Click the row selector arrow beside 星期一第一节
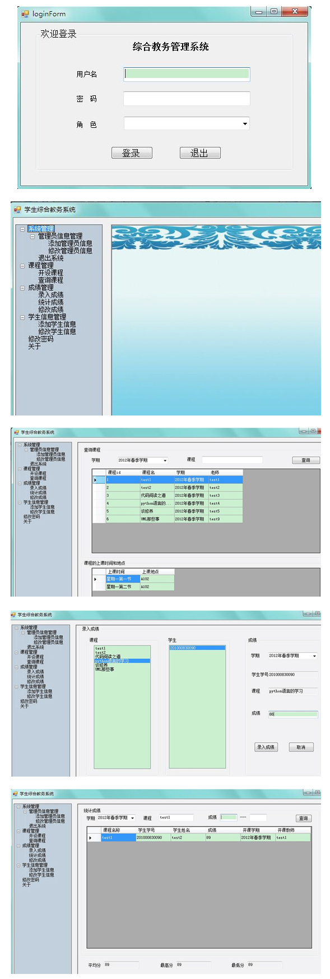The width and height of the screenshot is (330, 979). pyautogui.click(x=95, y=579)
